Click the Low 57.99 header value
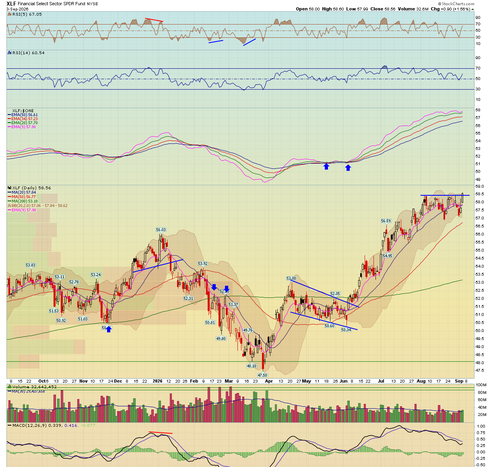493x467 pixels. tap(356, 9)
